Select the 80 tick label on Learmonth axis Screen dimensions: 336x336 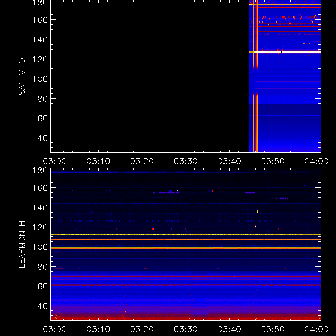click(x=42, y=267)
